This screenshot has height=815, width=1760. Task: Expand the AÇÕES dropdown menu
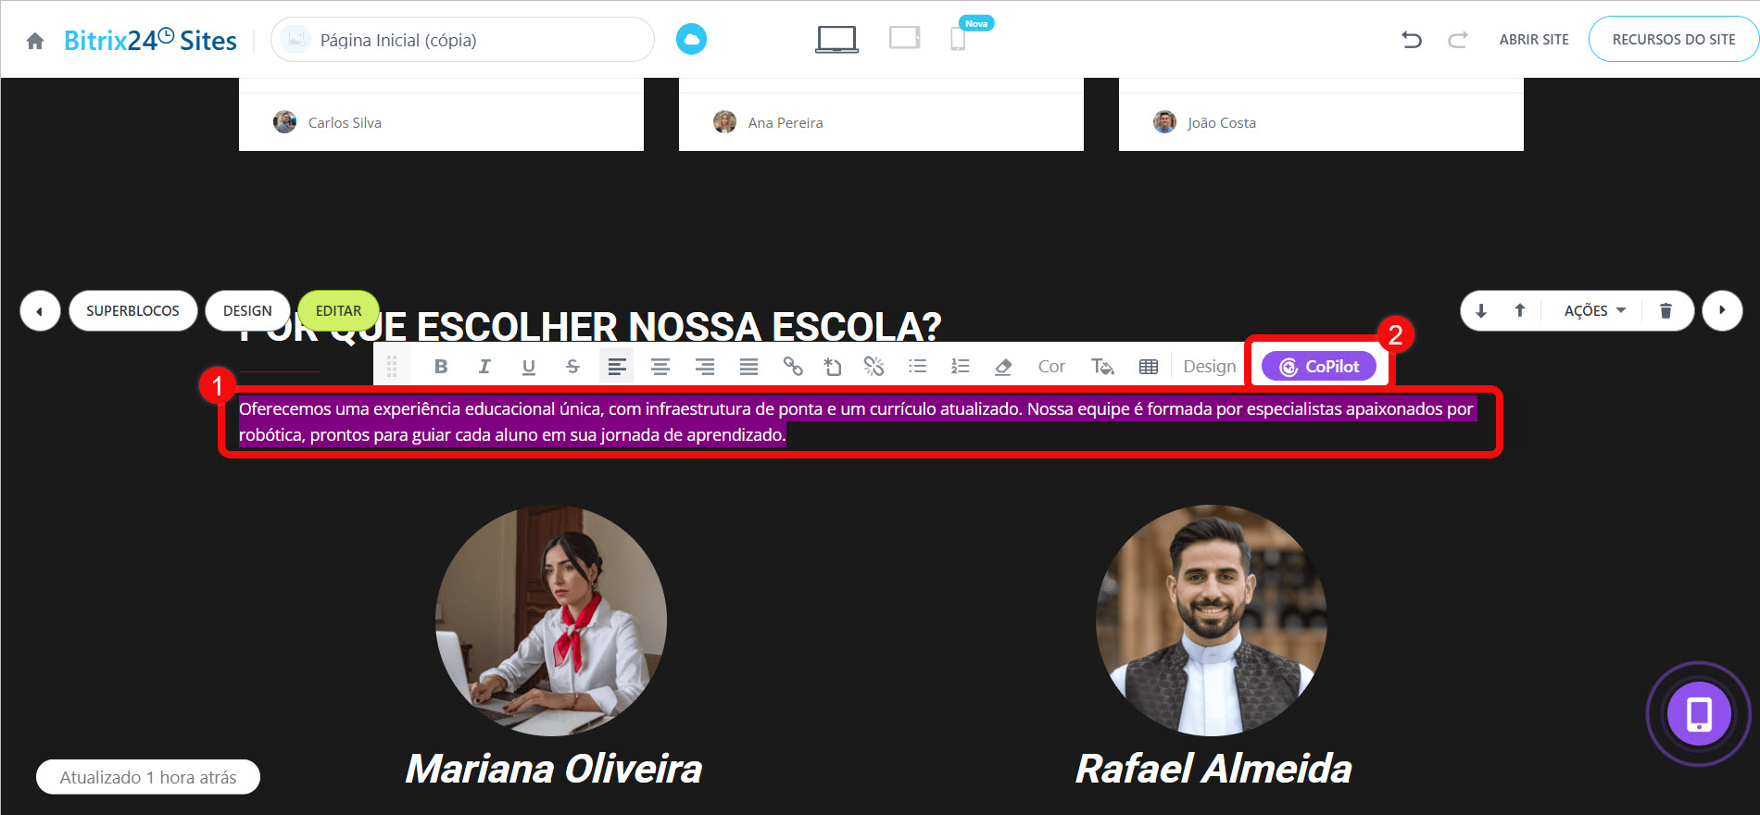(x=1595, y=311)
